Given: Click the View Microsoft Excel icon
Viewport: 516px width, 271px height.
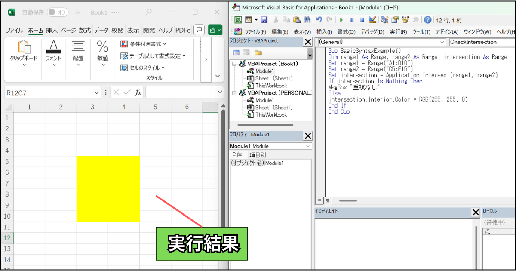Looking at the screenshot, I should pyautogui.click(x=238, y=20).
